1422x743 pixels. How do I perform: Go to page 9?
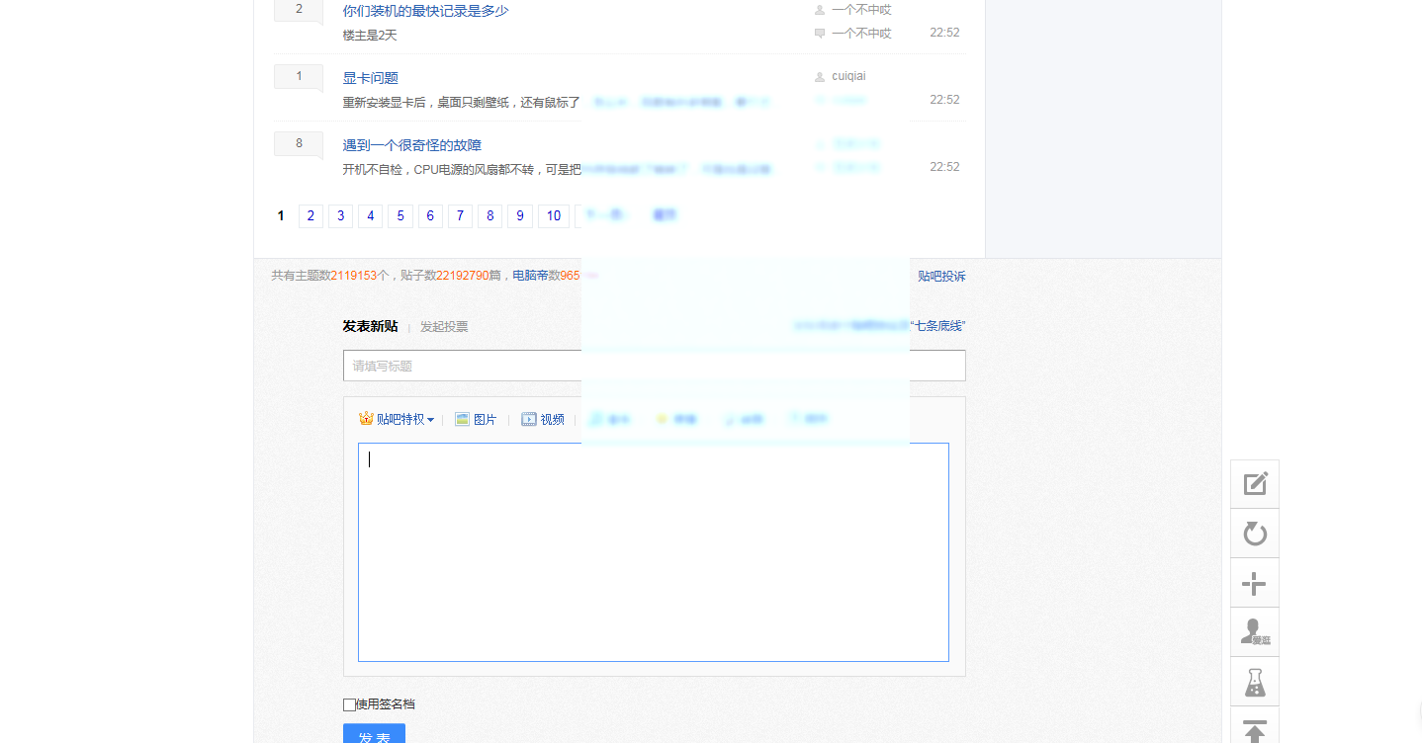(x=520, y=216)
